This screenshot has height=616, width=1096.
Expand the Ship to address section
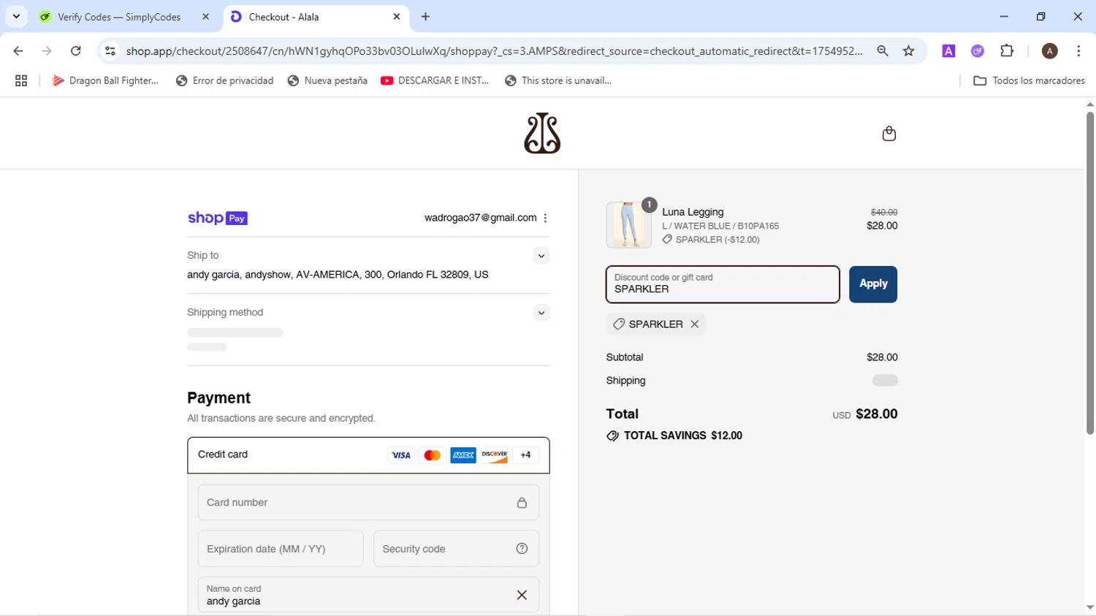coord(541,256)
